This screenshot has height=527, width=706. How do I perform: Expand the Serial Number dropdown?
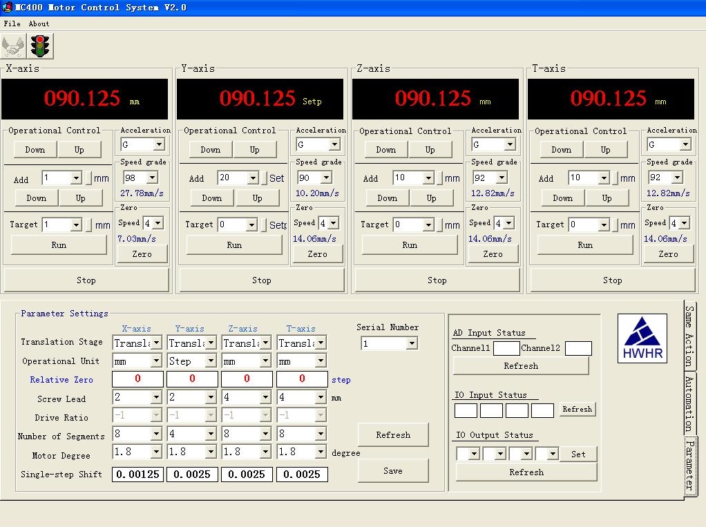tap(412, 343)
